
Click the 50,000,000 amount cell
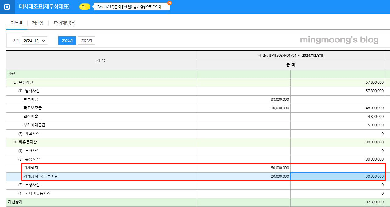pyautogui.click(x=243, y=168)
